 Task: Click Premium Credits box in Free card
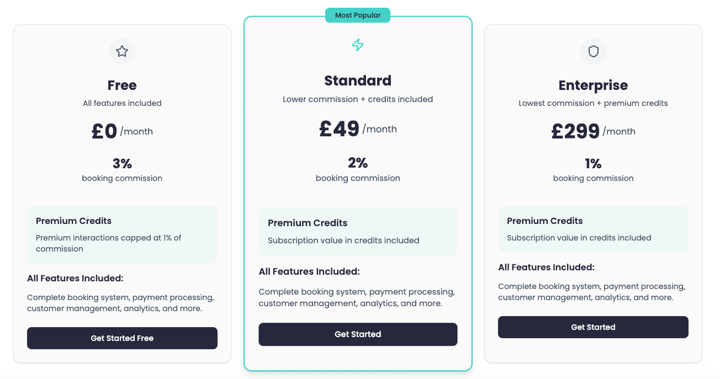tap(122, 234)
